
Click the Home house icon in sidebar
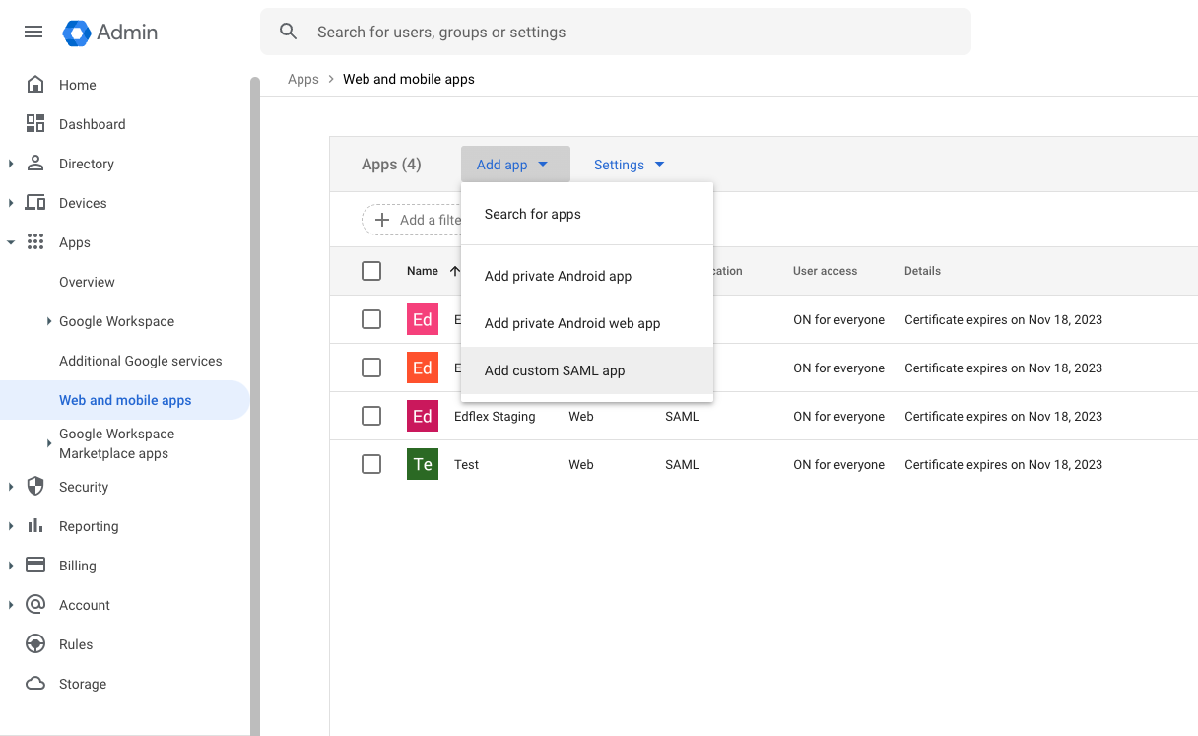[35, 85]
